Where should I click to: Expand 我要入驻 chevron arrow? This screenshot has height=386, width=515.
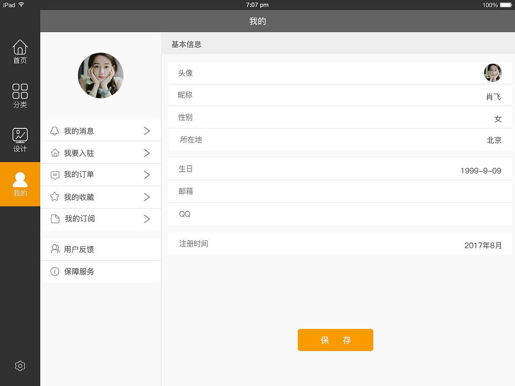pos(147,153)
